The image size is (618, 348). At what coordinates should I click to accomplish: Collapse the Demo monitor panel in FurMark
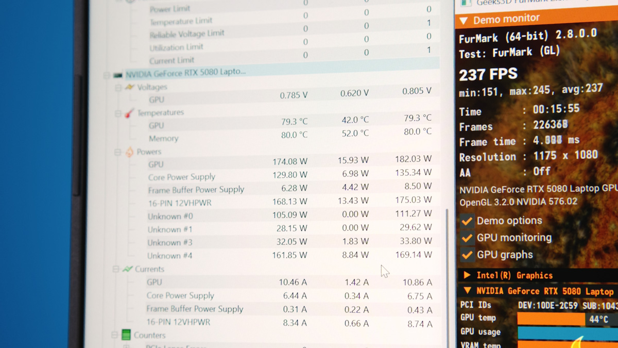click(x=463, y=21)
